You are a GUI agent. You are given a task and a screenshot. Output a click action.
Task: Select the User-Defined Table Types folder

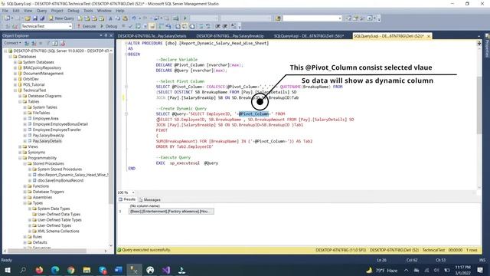[x=60, y=220]
